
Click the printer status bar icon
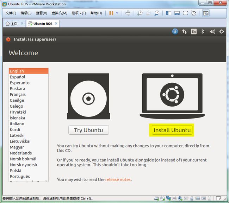pyautogui.click(x=174, y=198)
